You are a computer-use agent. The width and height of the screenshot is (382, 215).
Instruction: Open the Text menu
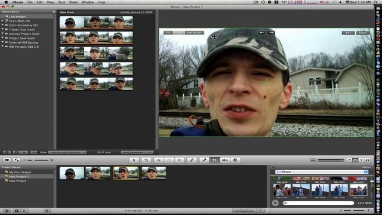tap(61, 2)
